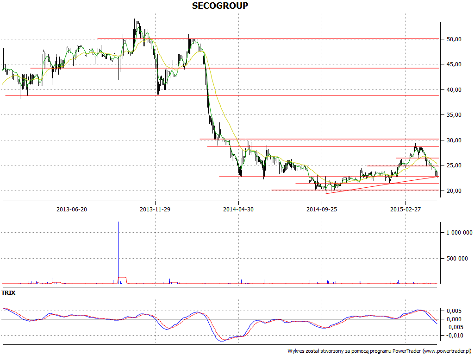The image size is (474, 356).
Task: Click the 2014-04-30 date label
Action: point(238,209)
